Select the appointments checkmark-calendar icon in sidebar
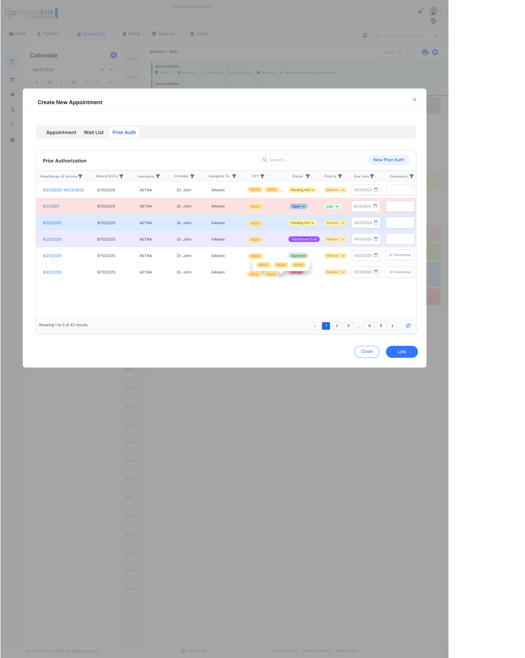Image resolution: width=525 pixels, height=658 pixels. pos(12,79)
